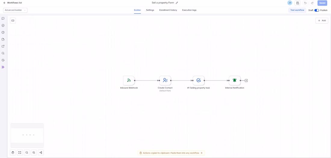The height and width of the screenshot is (158, 331).
Task: Click the canvas minimap thumbnail
Action: 27,135
